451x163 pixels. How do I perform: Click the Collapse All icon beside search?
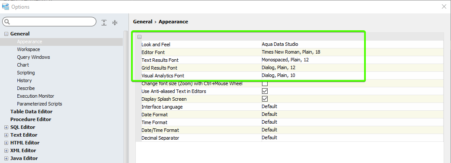(115, 23)
